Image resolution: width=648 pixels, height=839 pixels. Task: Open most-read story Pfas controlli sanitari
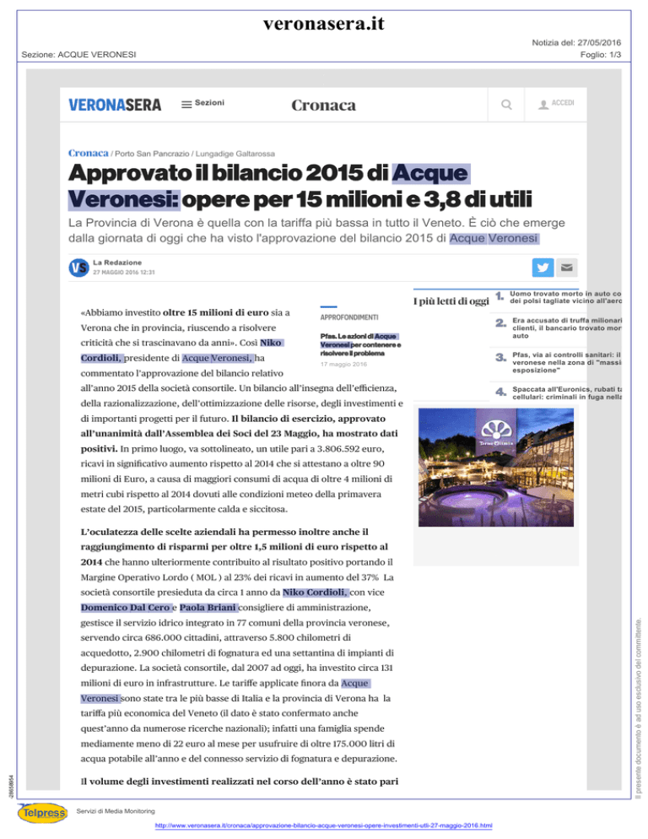[x=567, y=362]
